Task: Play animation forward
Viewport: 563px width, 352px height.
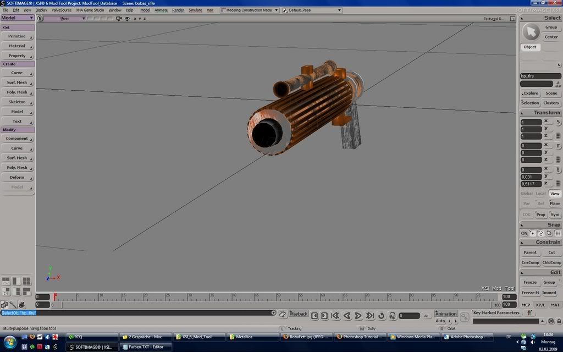Action: click(358, 316)
